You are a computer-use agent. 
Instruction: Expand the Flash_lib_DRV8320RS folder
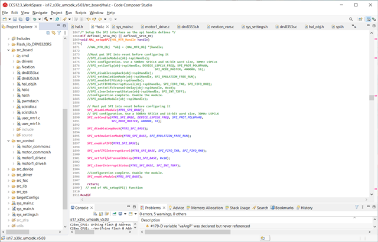[x=8, y=44]
